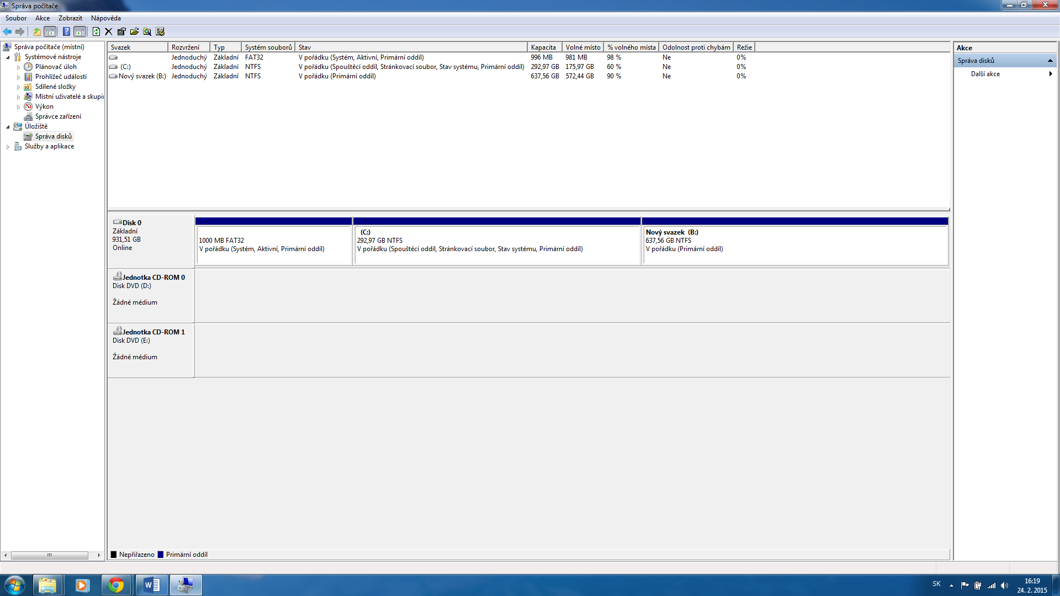Click the black X delete icon
The height and width of the screenshot is (596, 1060).
tap(109, 31)
